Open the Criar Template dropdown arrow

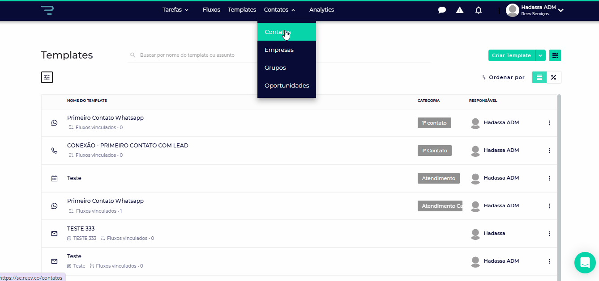tap(540, 55)
